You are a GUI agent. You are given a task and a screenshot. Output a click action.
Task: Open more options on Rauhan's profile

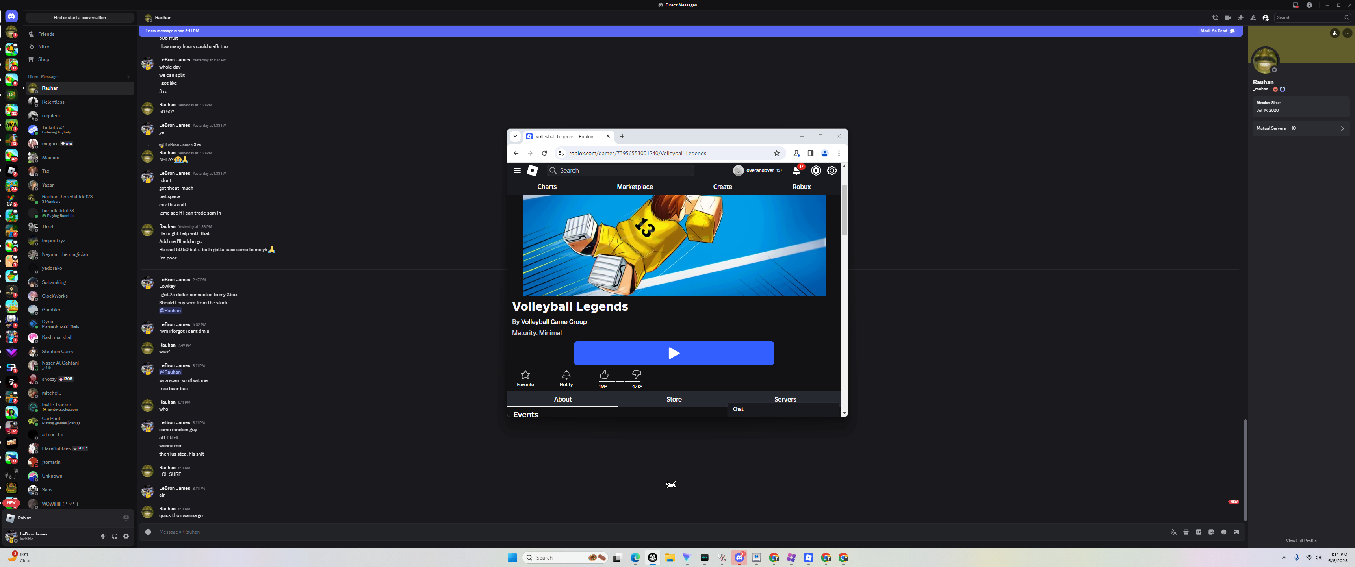(1347, 33)
